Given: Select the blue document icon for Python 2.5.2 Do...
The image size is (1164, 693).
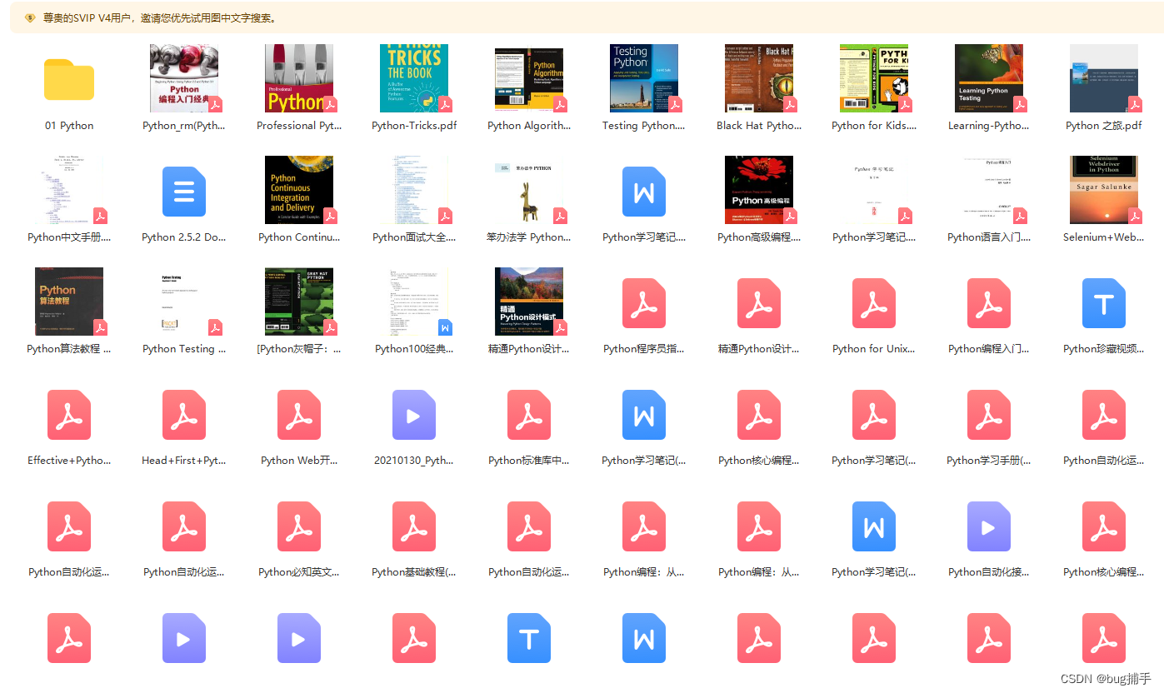Looking at the screenshot, I should [184, 192].
